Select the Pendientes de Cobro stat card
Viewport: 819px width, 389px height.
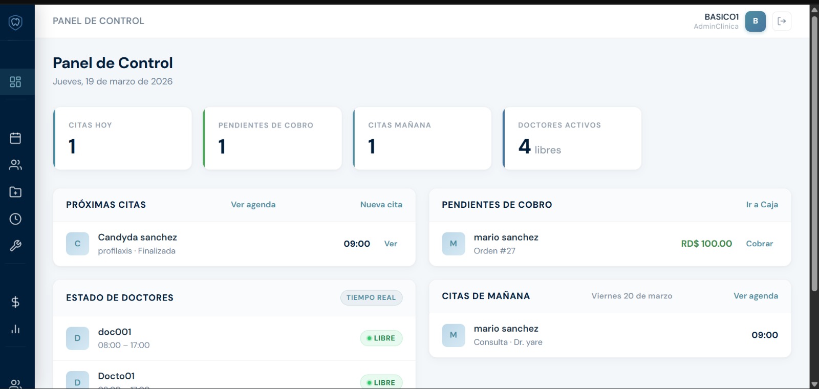pos(272,138)
